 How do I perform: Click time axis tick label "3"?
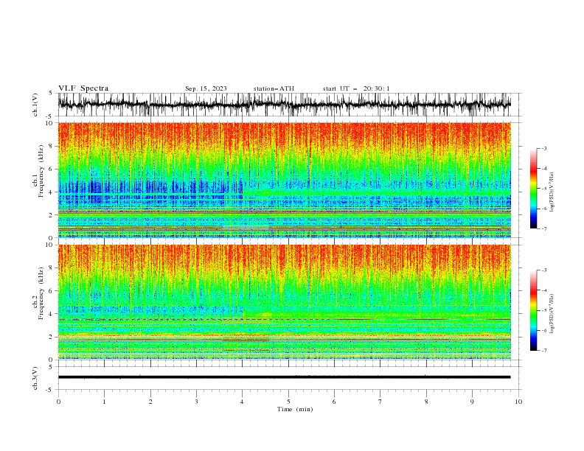pos(196,402)
